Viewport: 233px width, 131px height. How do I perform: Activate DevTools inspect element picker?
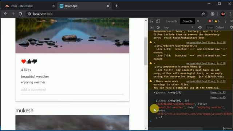point(152,21)
